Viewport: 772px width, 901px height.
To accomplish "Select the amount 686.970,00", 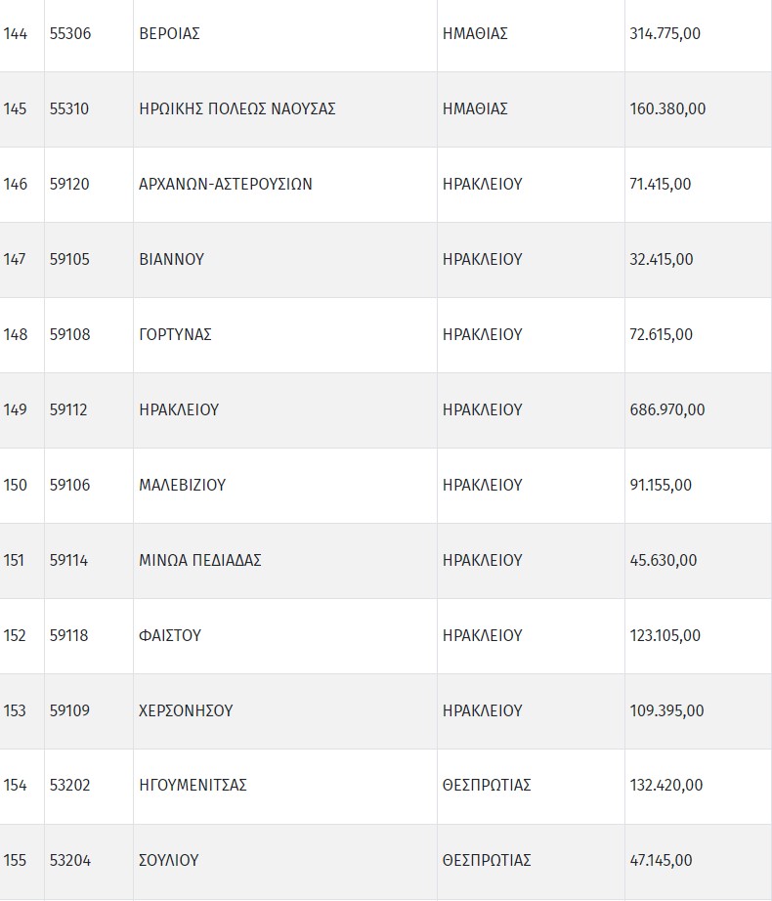I will pos(667,410).
